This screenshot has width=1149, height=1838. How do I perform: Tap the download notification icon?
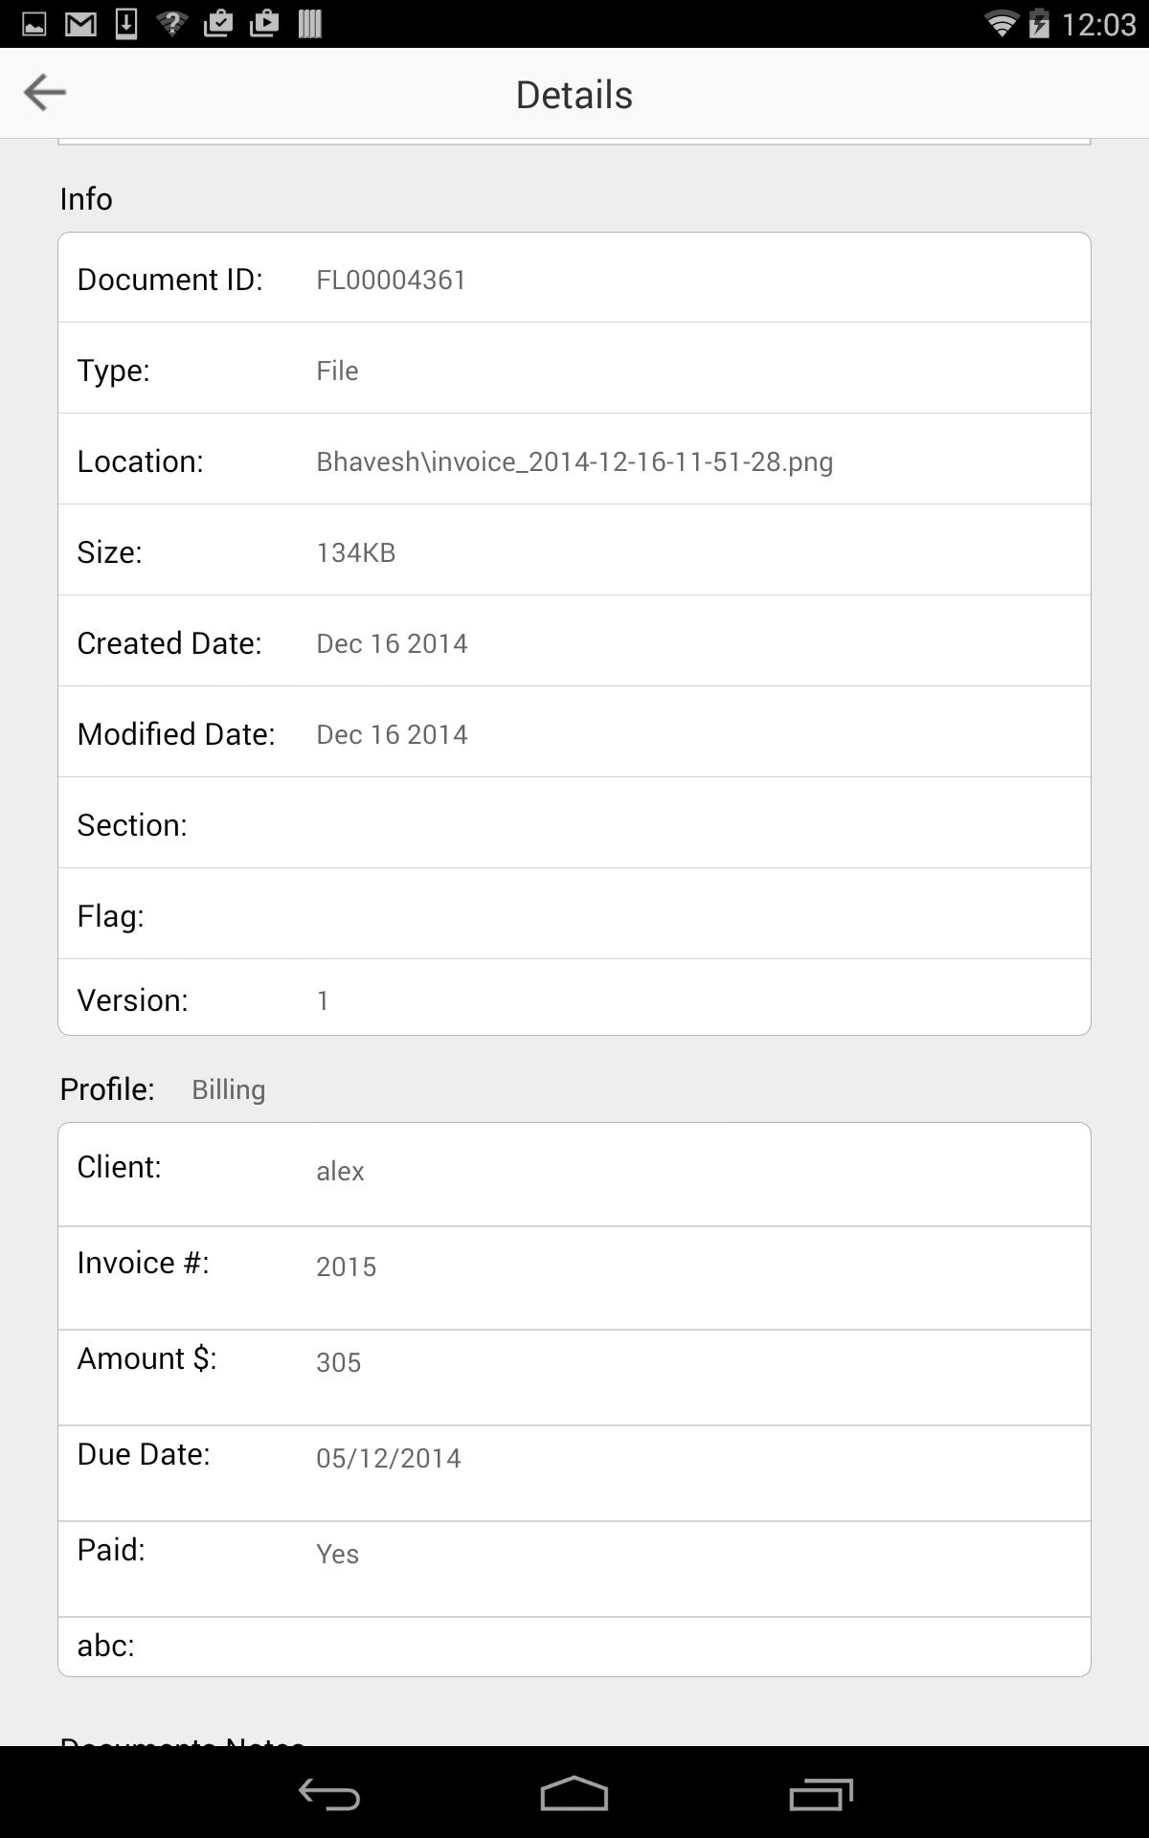(x=126, y=24)
